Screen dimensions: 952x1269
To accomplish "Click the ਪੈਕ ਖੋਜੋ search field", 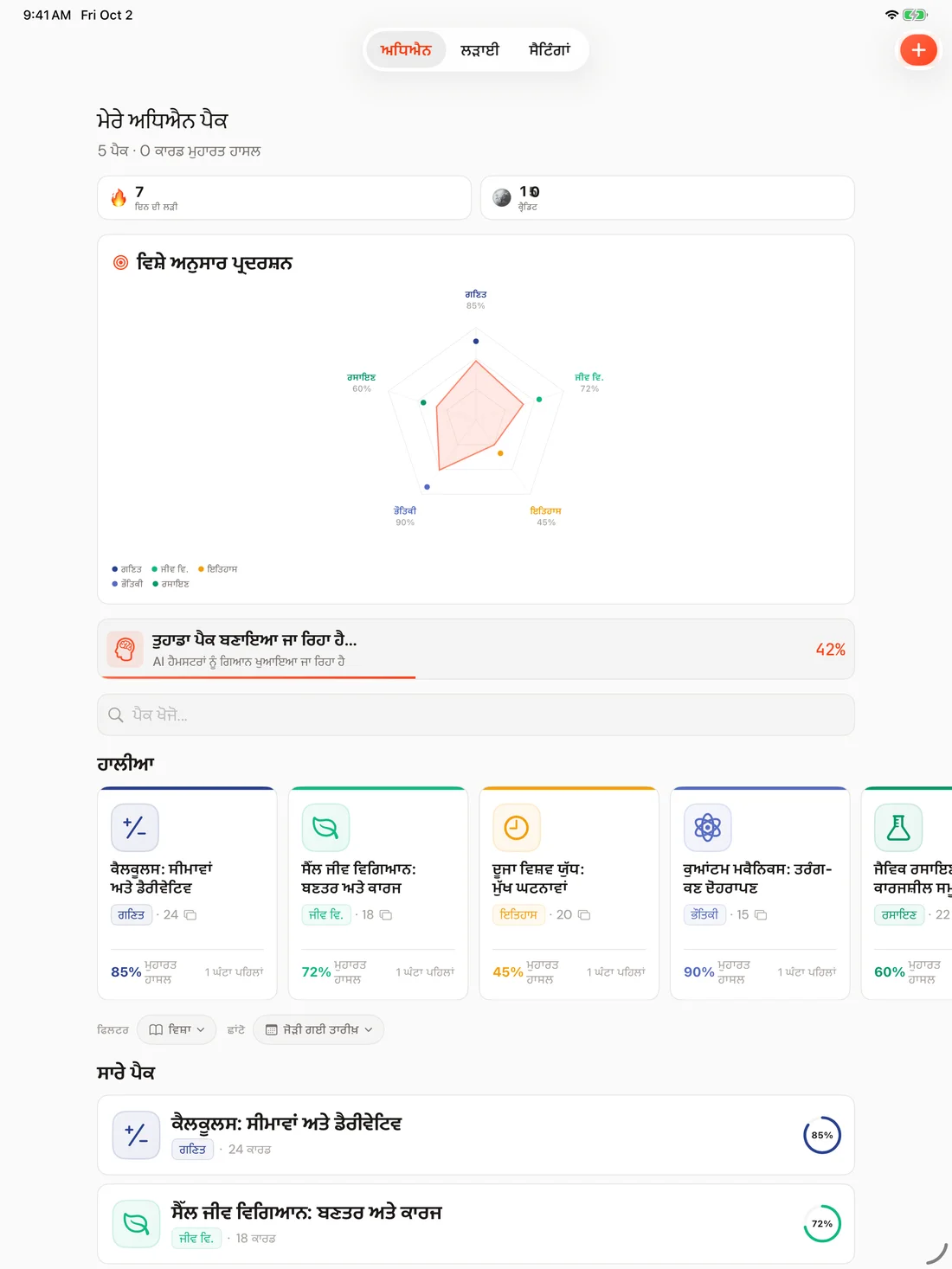I will point(476,715).
